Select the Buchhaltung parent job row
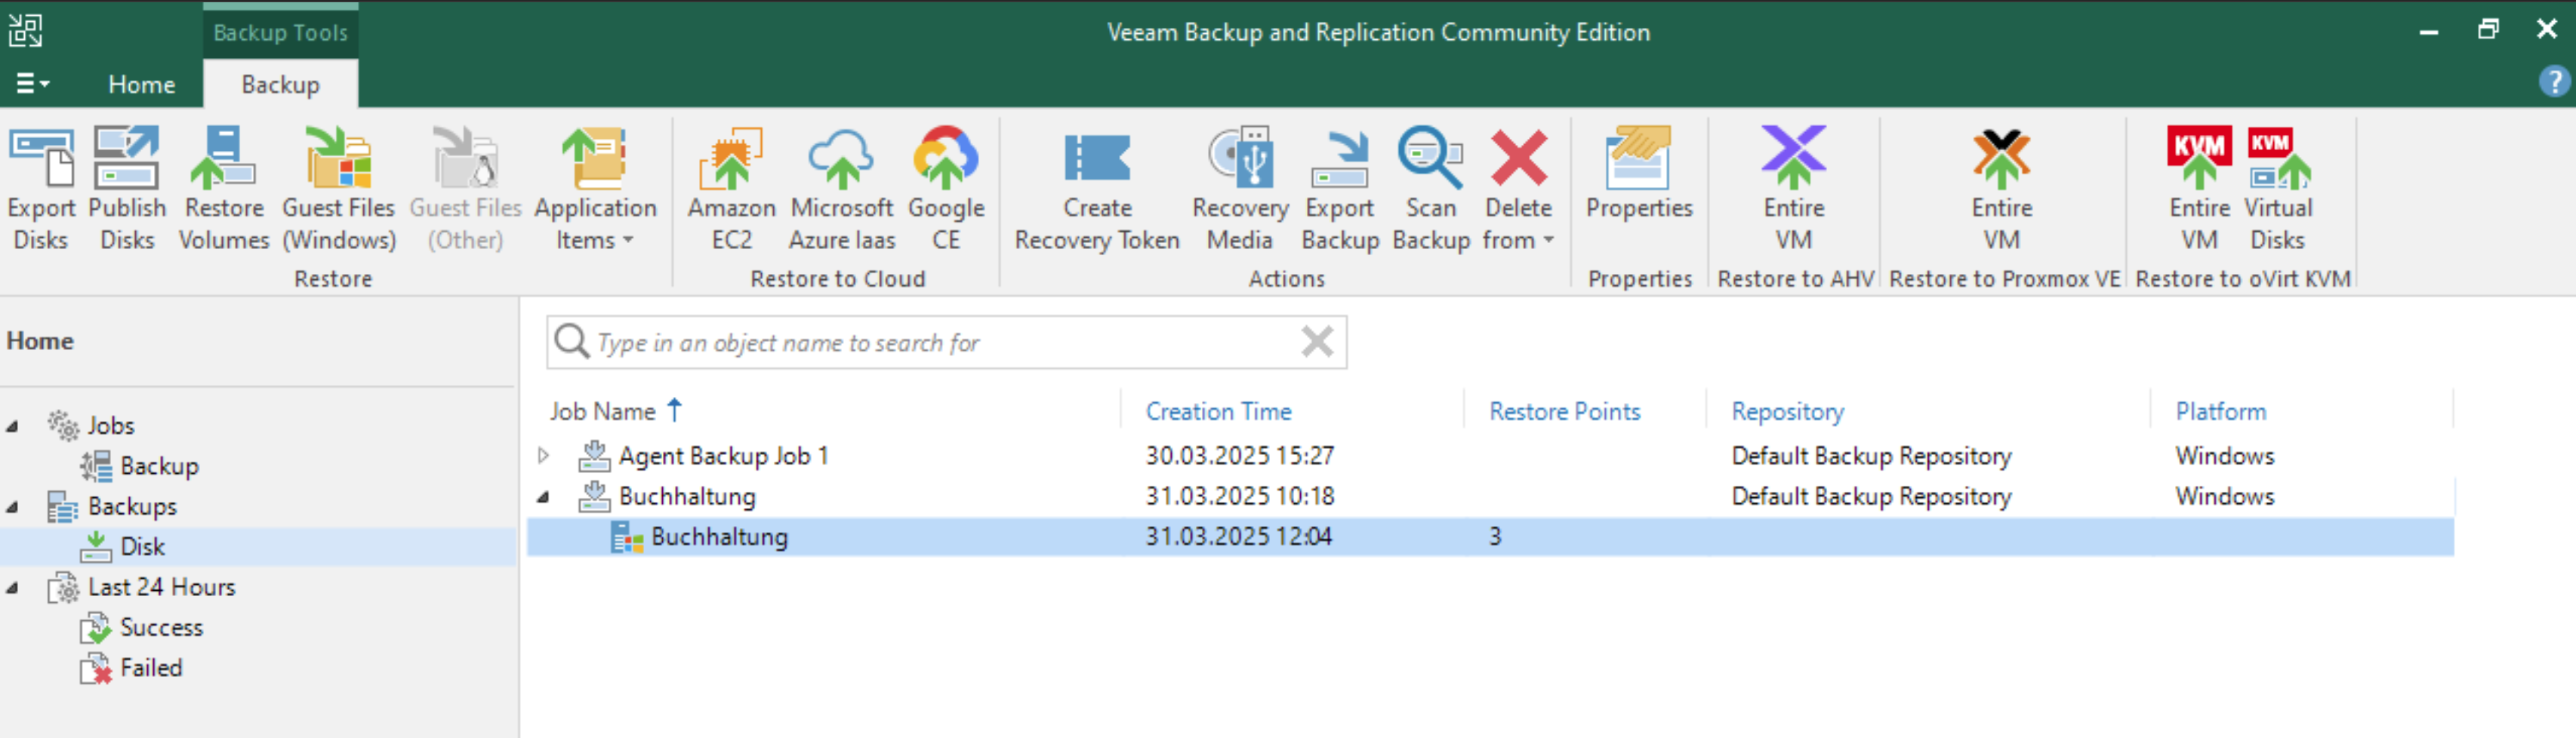Viewport: 2576px width, 738px height. [687, 496]
